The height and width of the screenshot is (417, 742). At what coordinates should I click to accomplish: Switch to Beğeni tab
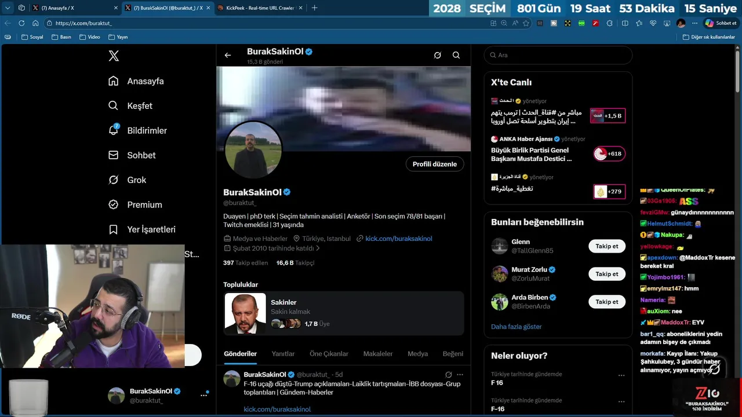(x=453, y=354)
